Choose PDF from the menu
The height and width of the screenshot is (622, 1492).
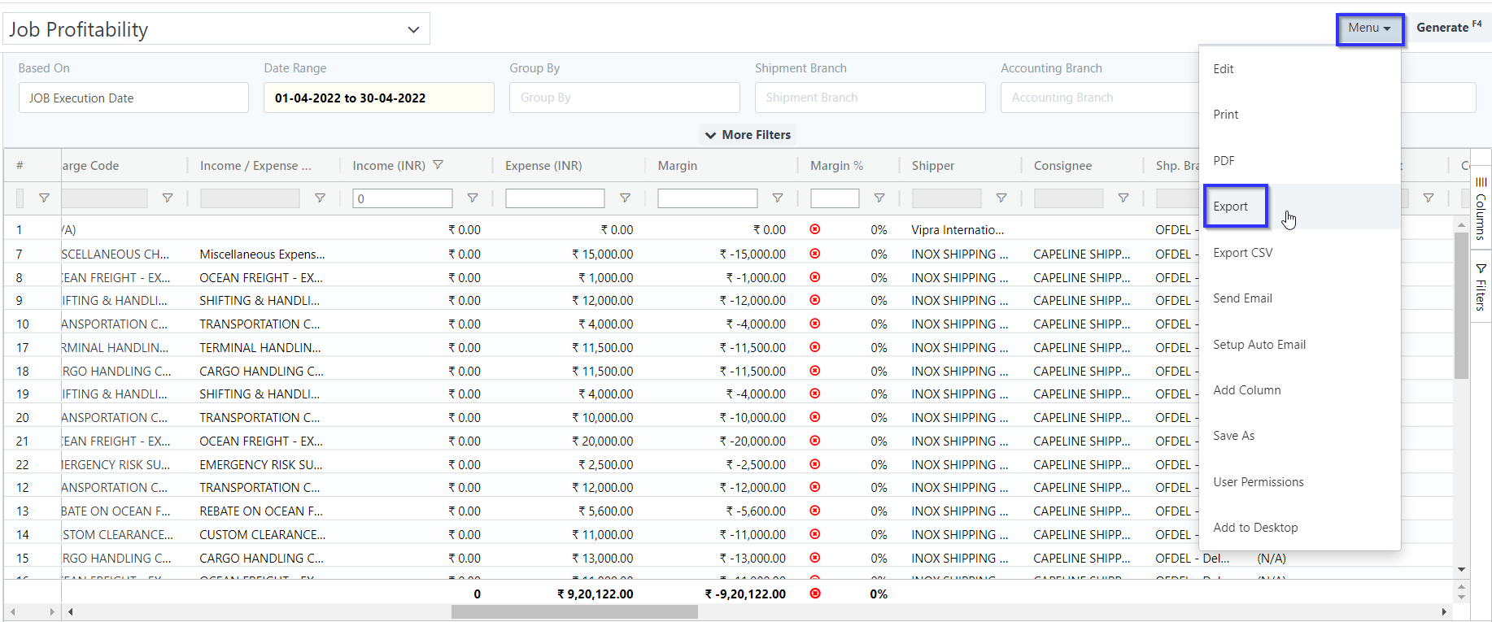[1300, 161]
